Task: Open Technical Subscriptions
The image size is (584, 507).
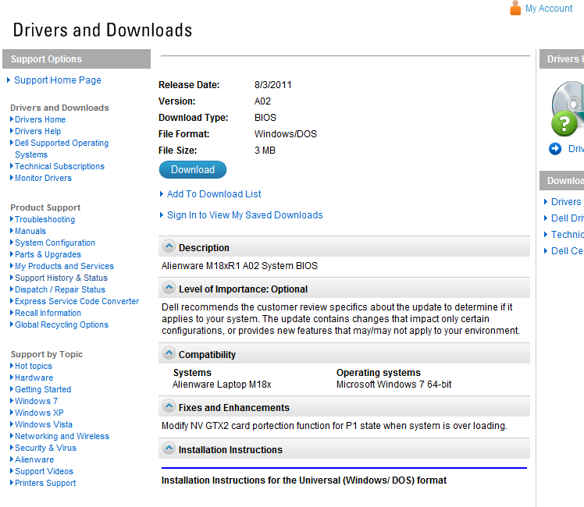Action: point(59,166)
